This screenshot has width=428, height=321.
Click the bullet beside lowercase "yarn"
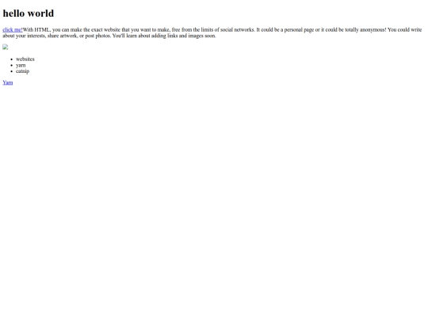pos(11,65)
